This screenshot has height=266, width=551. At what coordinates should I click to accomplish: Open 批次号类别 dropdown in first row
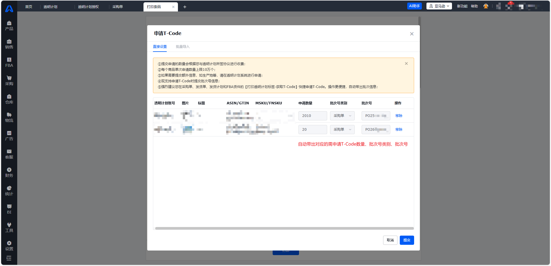[342, 116]
